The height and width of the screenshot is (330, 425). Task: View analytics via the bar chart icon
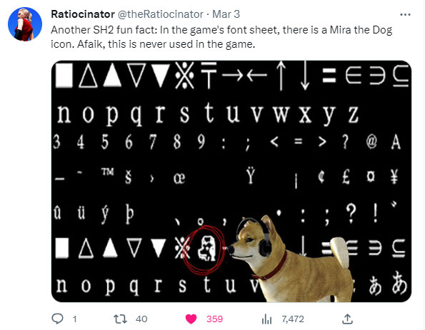tap(266, 319)
